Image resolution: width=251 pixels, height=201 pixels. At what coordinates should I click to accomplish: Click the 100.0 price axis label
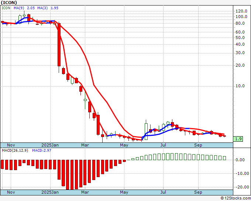pos(241,17)
